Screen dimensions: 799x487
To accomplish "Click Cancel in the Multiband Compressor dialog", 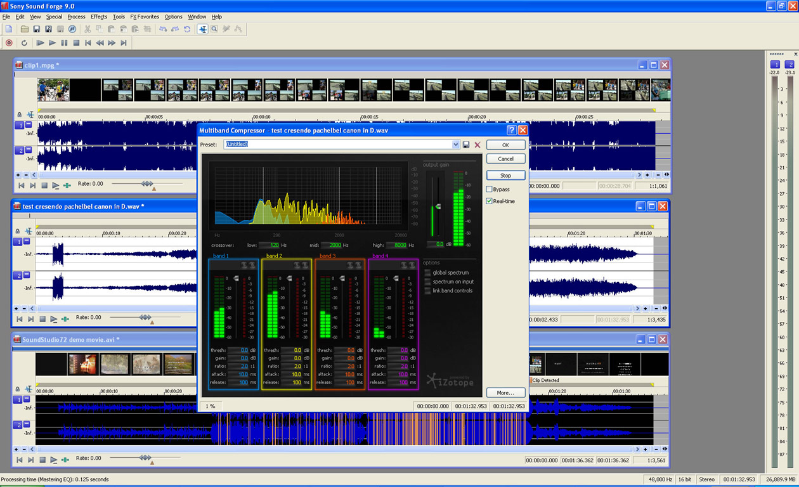I will 505,159.
